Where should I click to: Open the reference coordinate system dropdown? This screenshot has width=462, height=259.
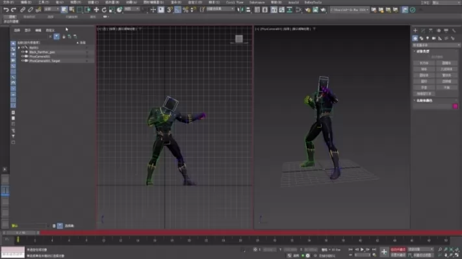(x=132, y=10)
